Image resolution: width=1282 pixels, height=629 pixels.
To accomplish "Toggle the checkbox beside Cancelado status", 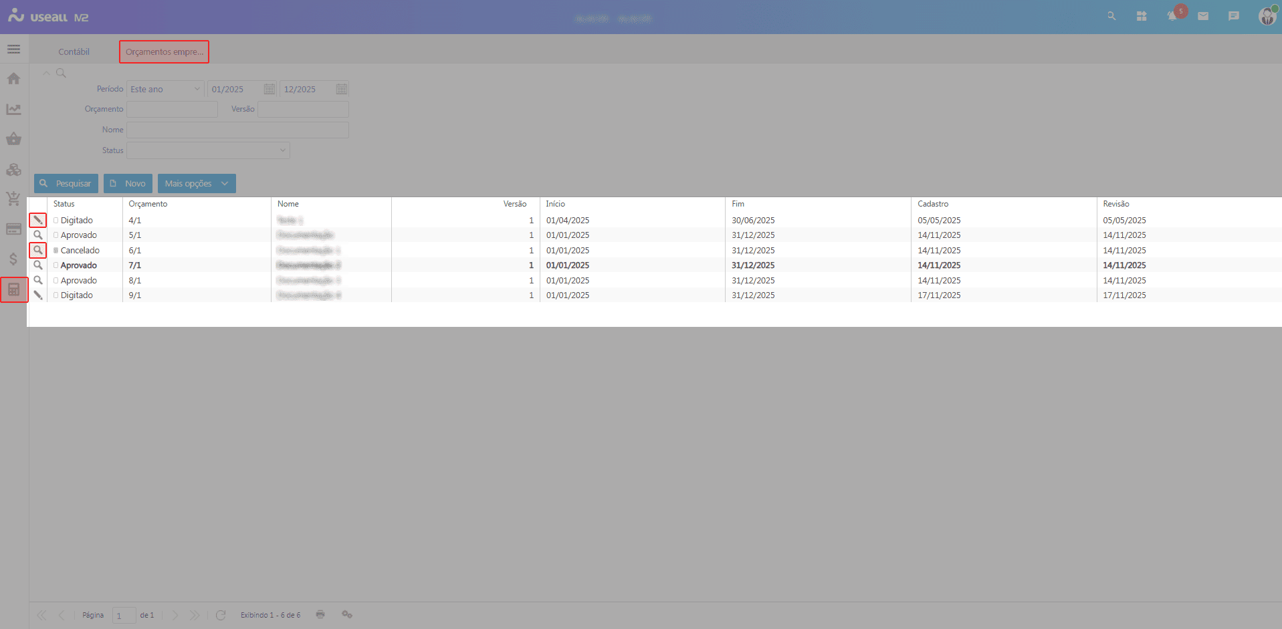I will point(56,251).
